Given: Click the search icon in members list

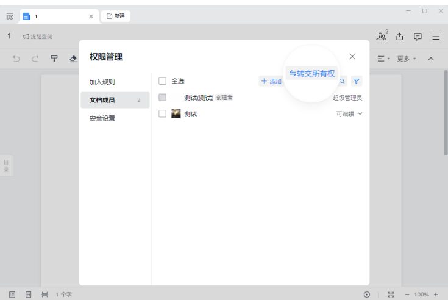Looking at the screenshot, I should pyautogui.click(x=342, y=81).
